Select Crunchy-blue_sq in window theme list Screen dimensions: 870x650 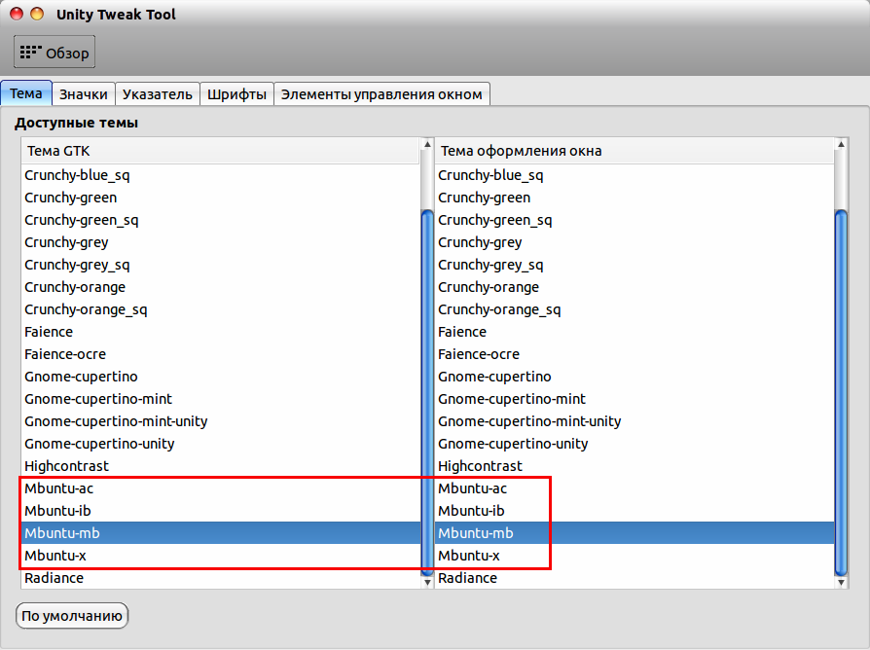point(634,175)
